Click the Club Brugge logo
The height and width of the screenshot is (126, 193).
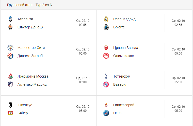point(106,27)
